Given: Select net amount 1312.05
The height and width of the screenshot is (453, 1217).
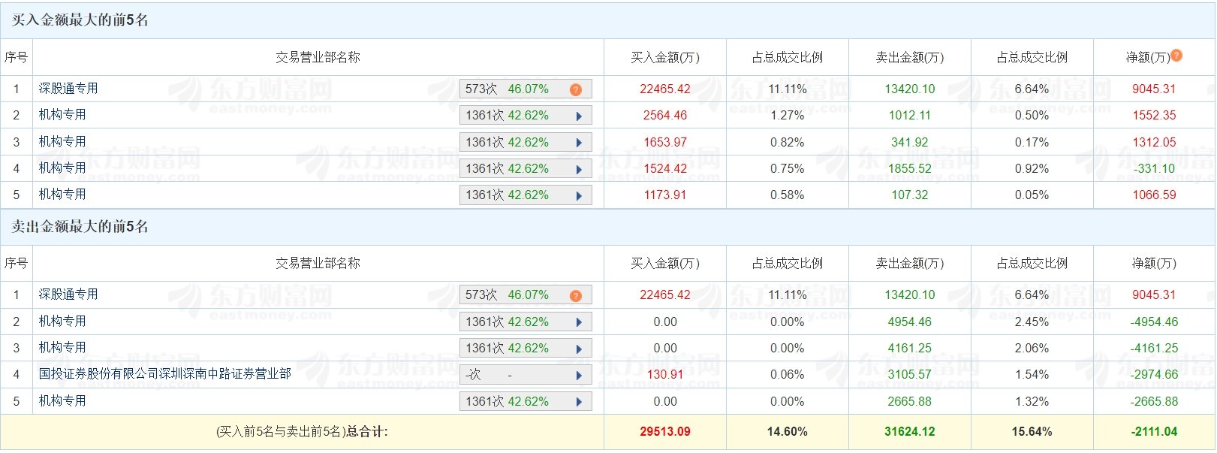Looking at the screenshot, I should coord(1154,142).
